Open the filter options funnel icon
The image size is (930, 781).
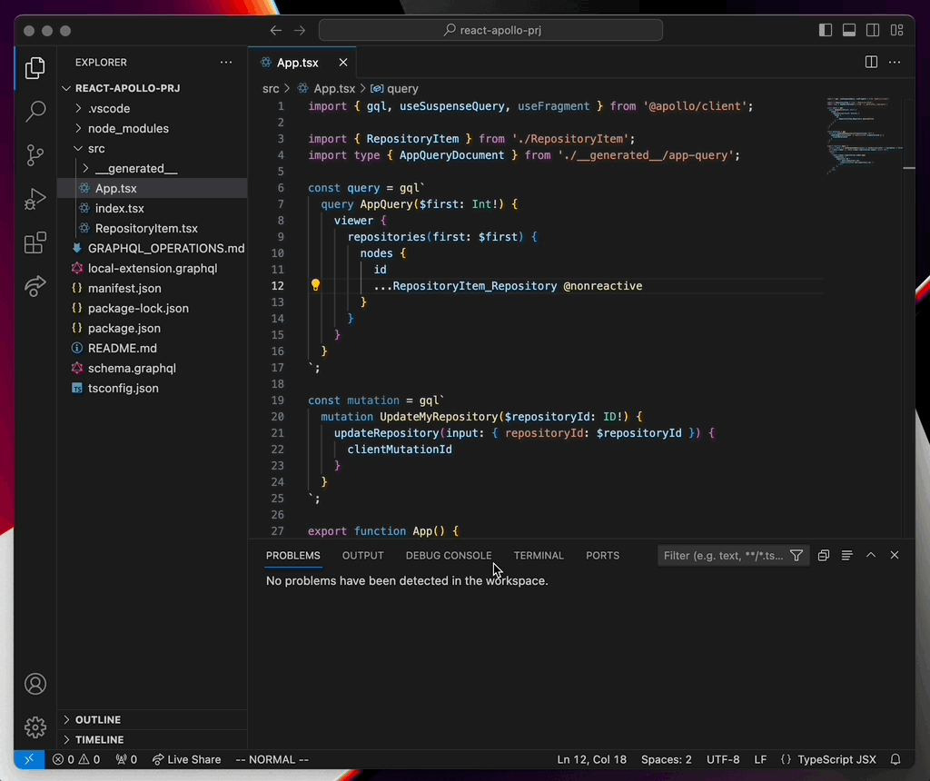pyautogui.click(x=796, y=556)
